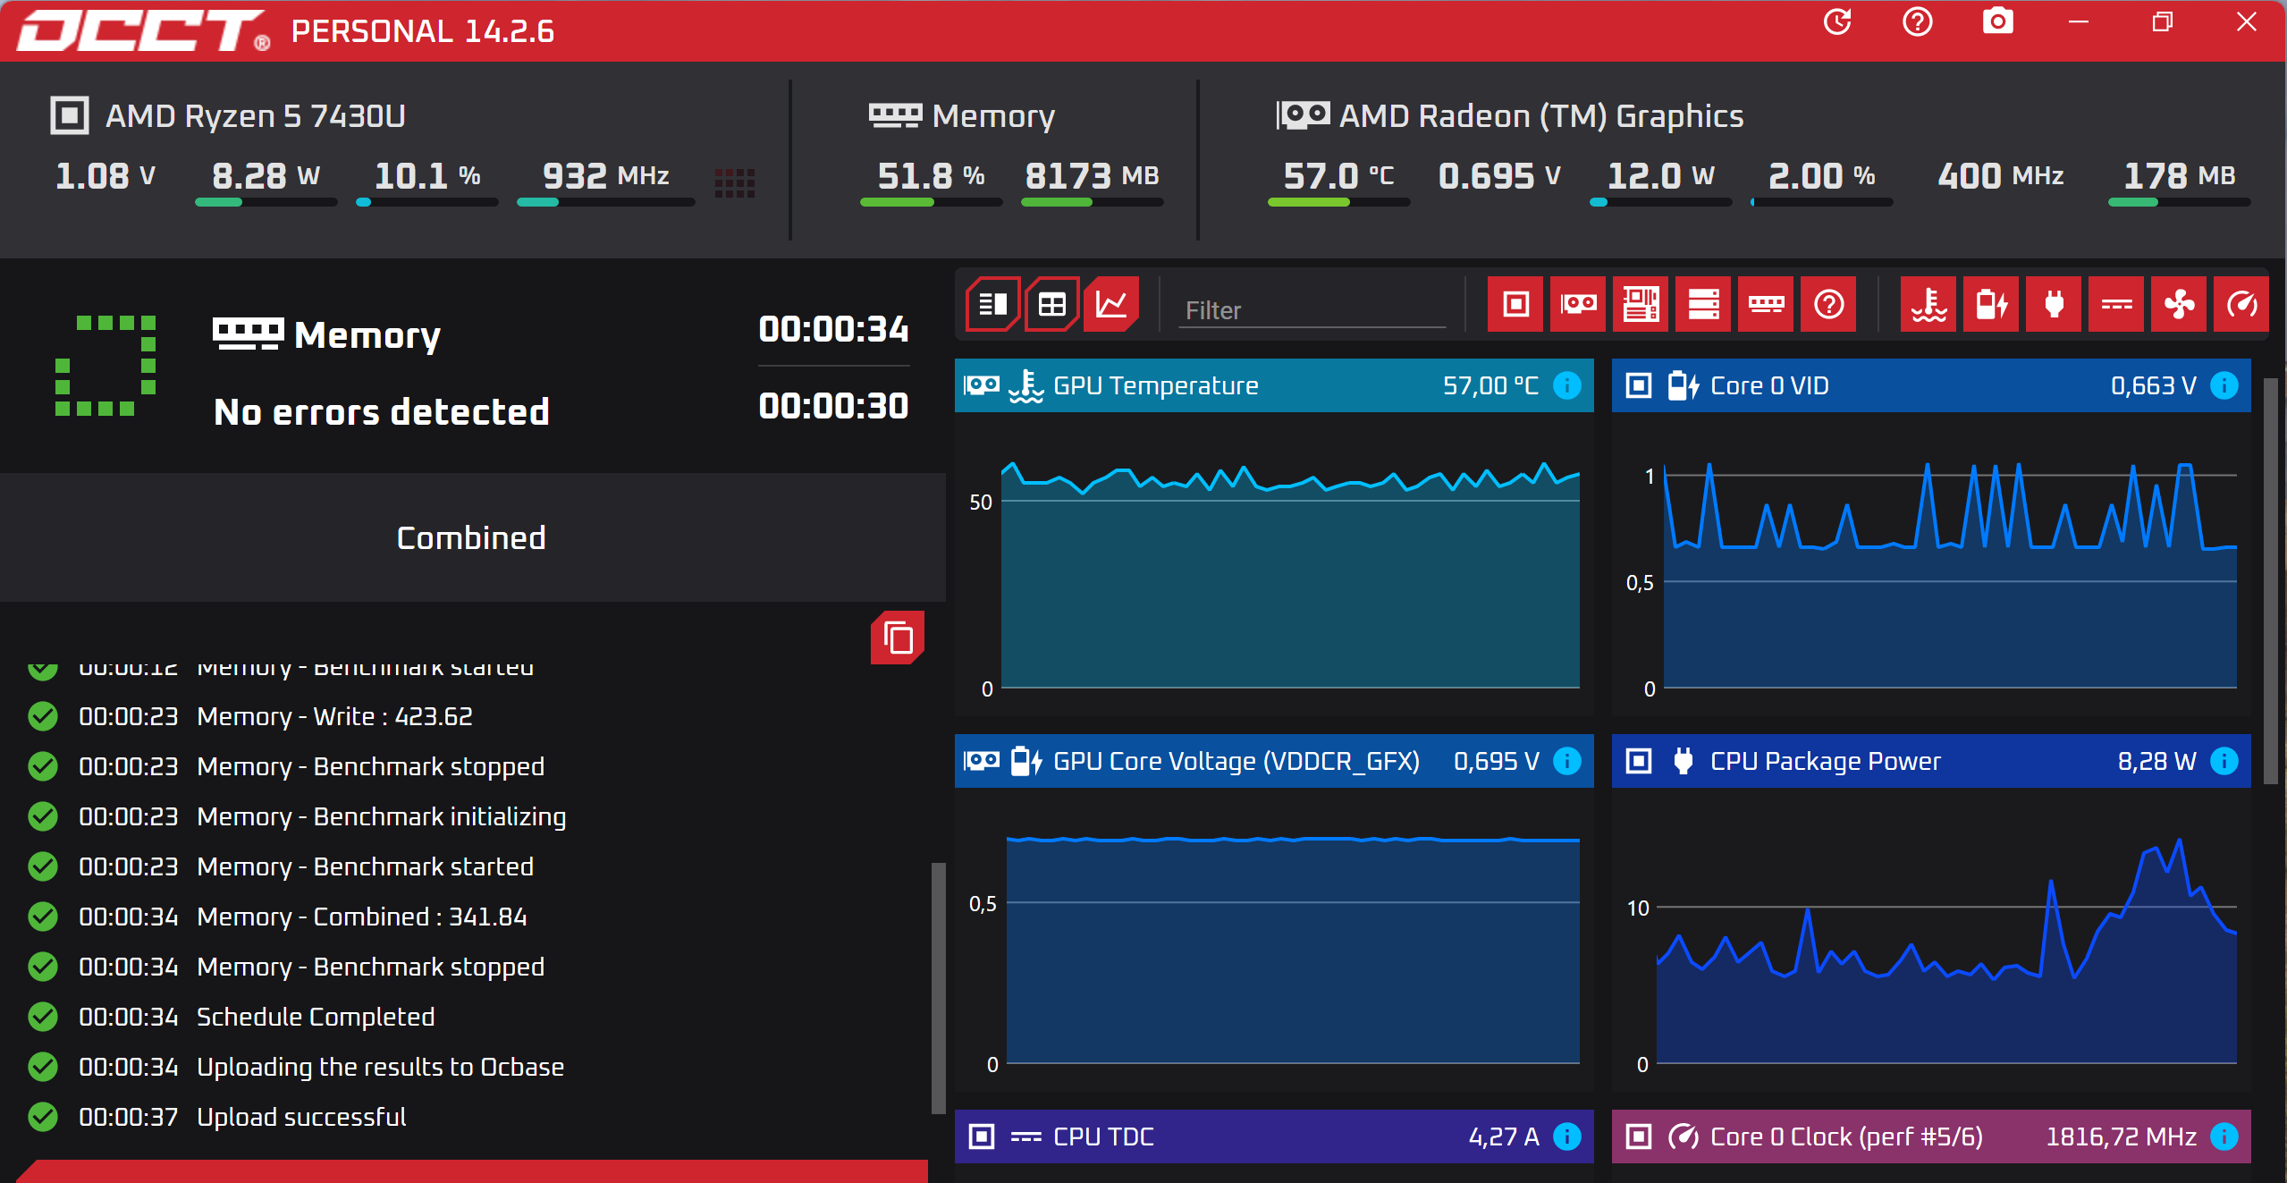This screenshot has height=1183, width=2287.
Task: Click the storage sensor filter icon
Action: (x=1702, y=305)
